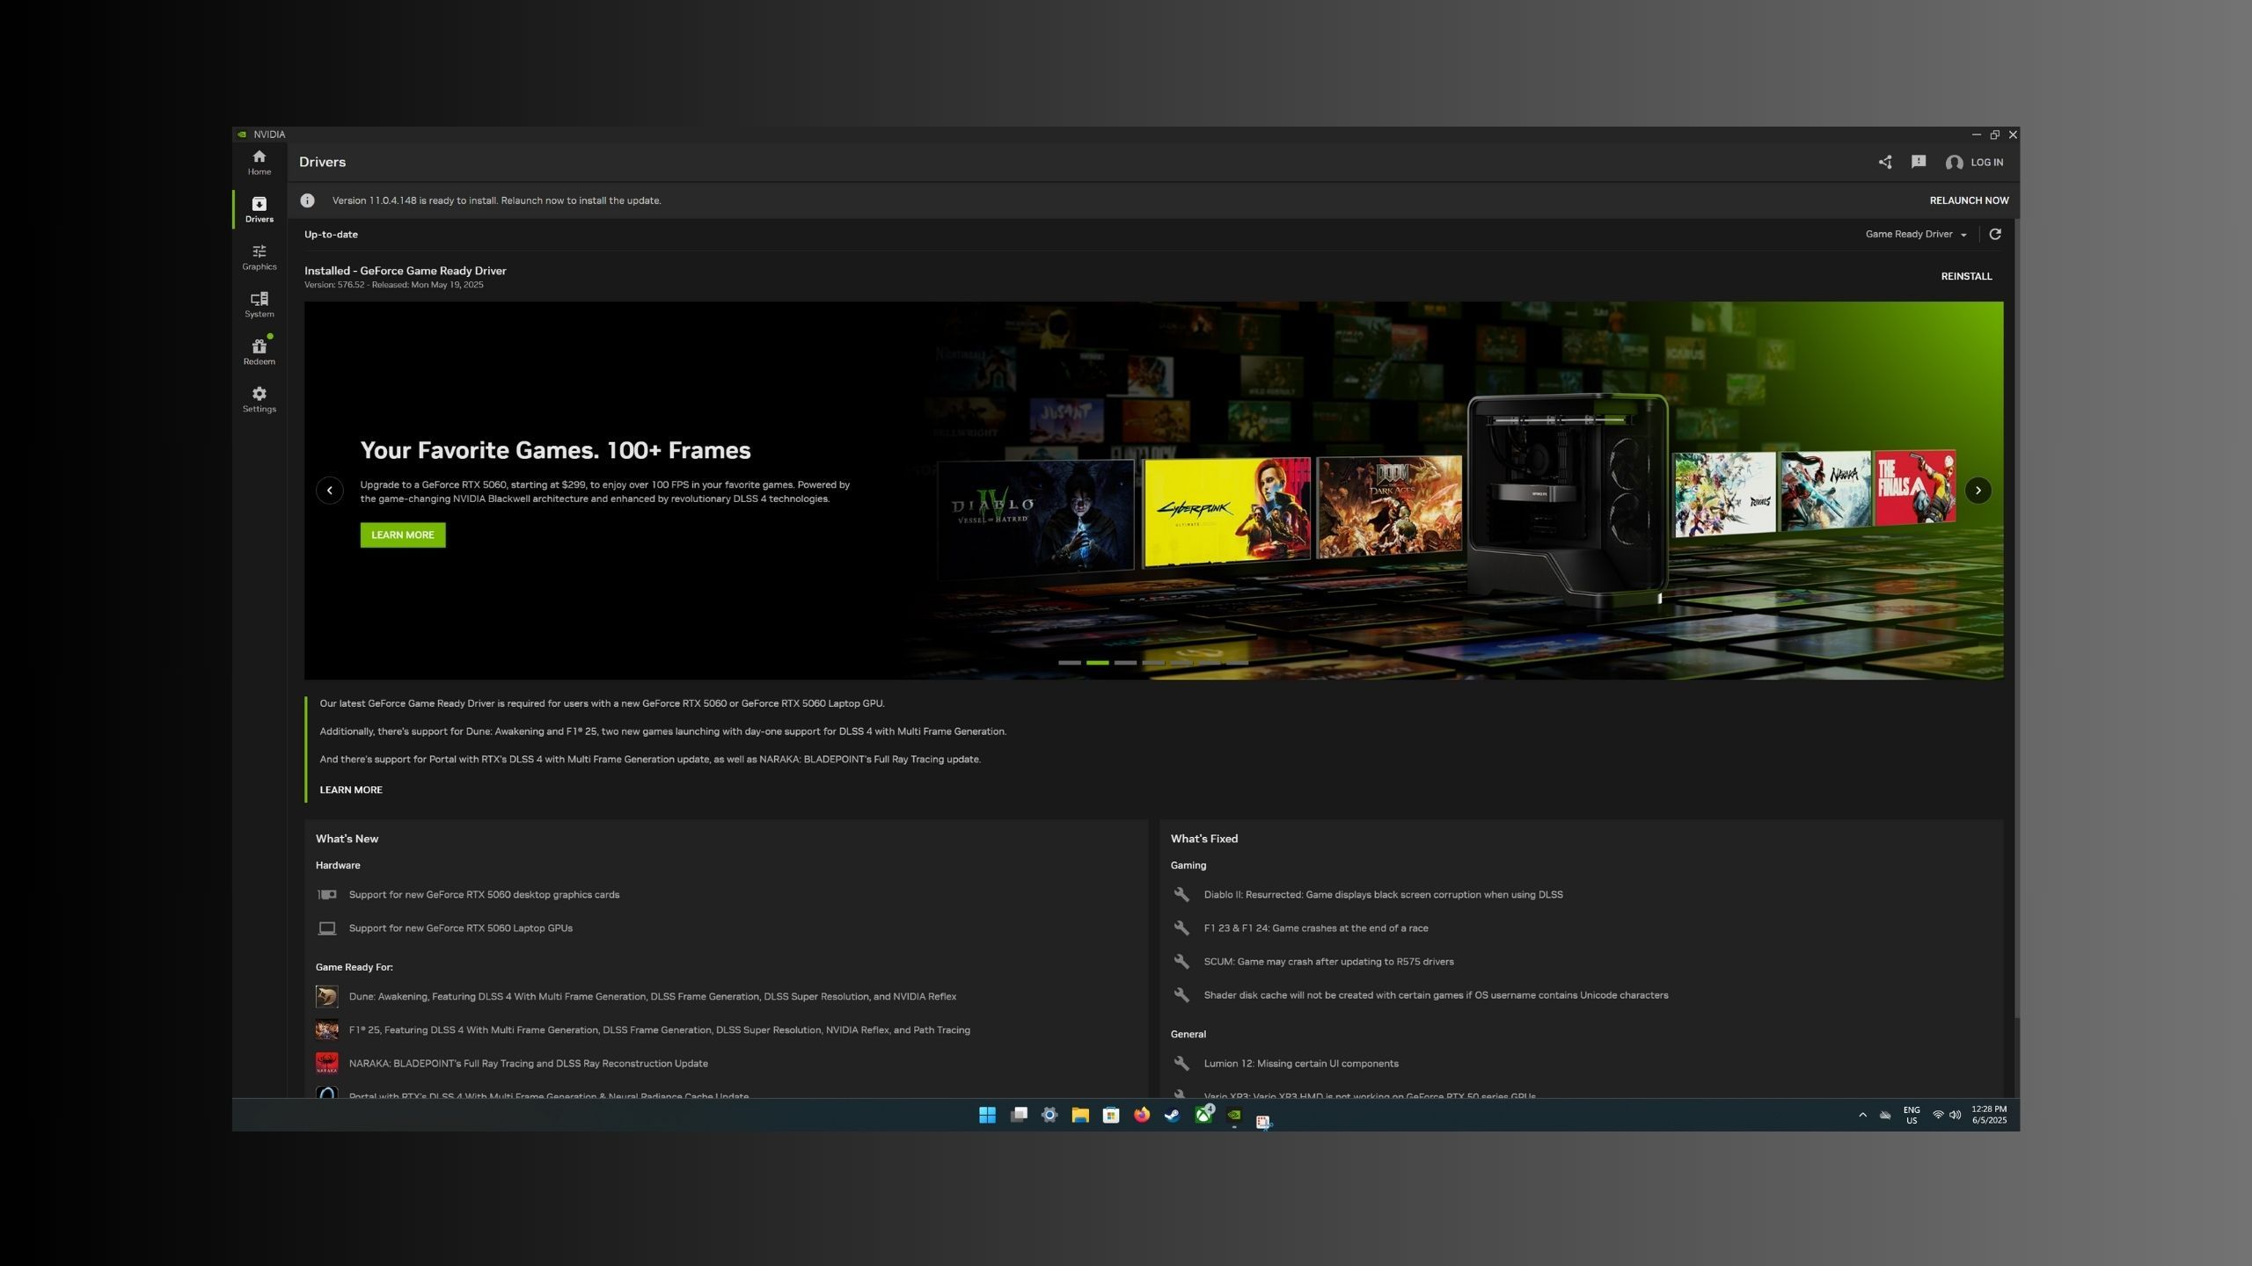Image resolution: width=2252 pixels, height=1266 pixels.
Task: Click the Dune: Awakening game icon
Action: click(x=326, y=996)
